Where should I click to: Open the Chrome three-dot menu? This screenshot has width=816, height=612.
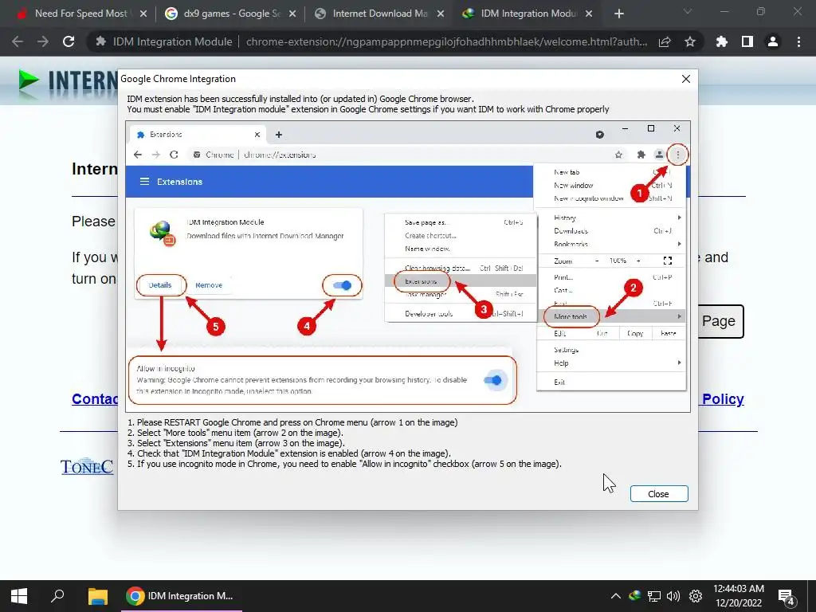click(x=798, y=41)
